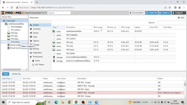This screenshot has width=187, height=105.
Task: Open the Documentation button
Action: click(x=137, y=13)
